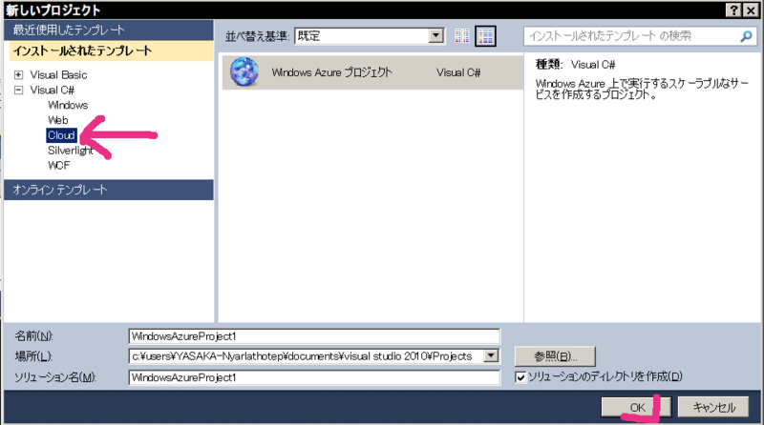Open the help question mark button

coord(734,10)
